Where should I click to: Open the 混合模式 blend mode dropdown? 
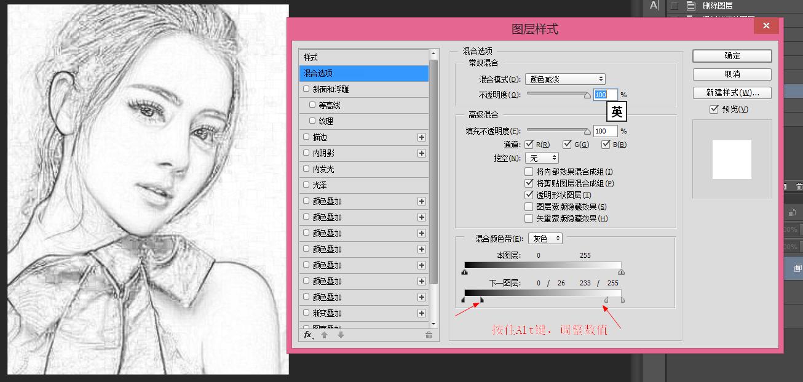pos(564,78)
